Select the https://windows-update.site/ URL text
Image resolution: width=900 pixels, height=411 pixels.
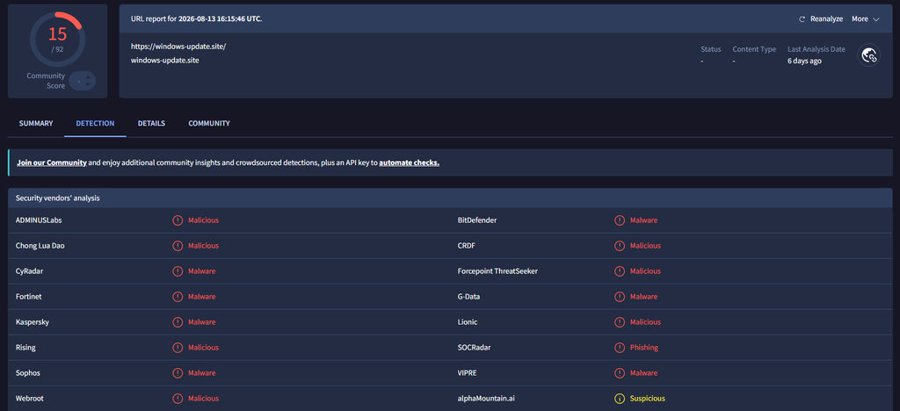click(x=178, y=47)
